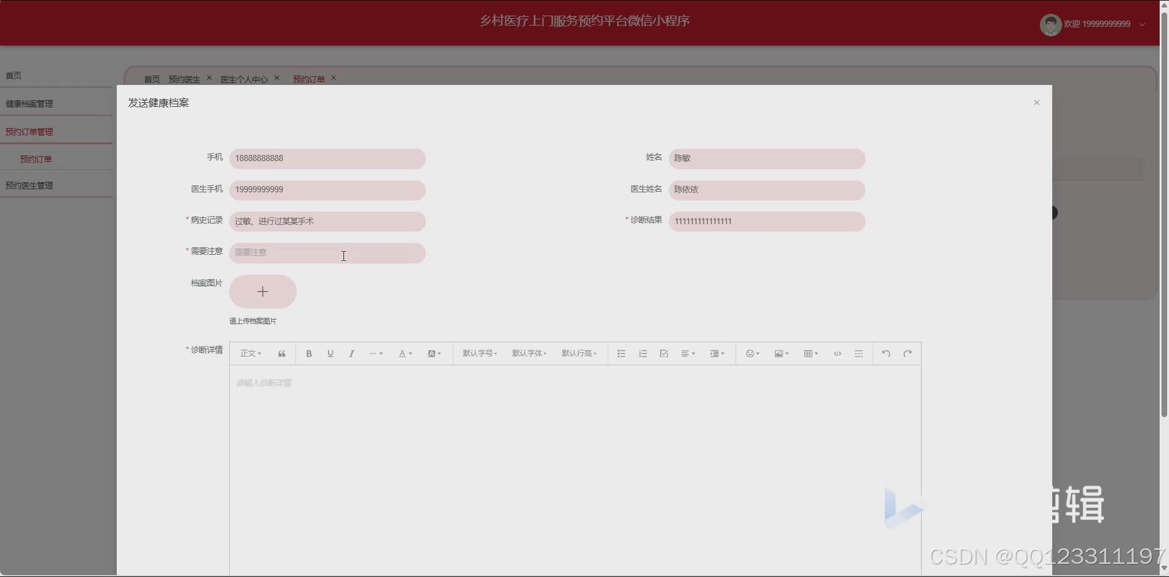Viewport: 1169px width, 577px height.
Task: Focus the 医生手机 field
Action: (327, 190)
